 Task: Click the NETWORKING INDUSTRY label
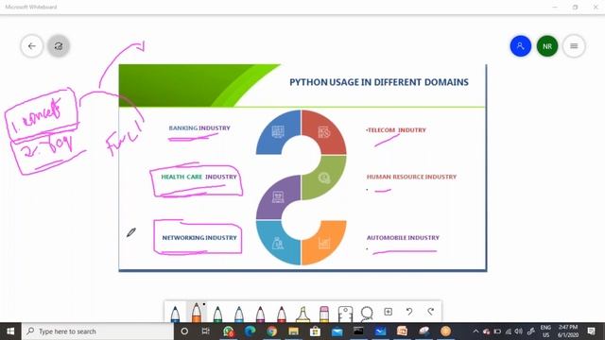[x=199, y=238]
